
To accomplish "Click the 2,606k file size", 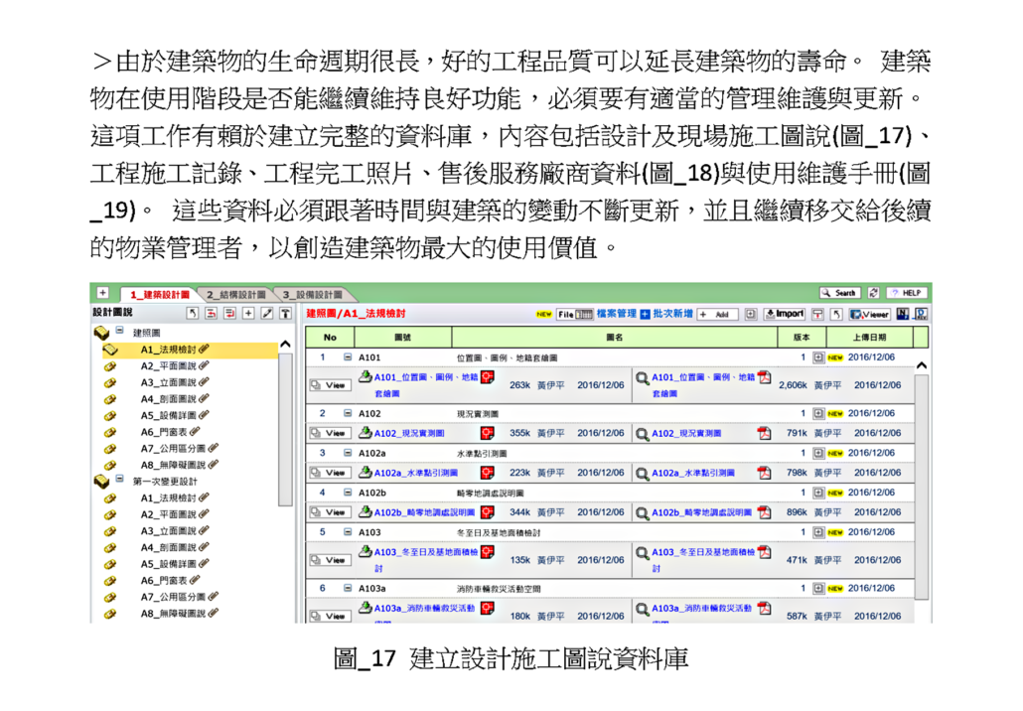I will pyautogui.click(x=793, y=385).
